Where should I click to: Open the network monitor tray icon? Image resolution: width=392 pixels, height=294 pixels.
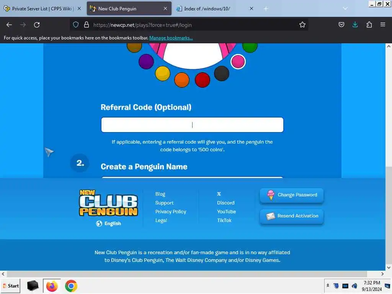345,286
